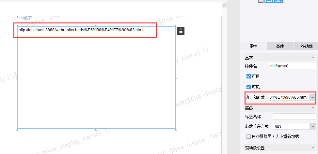Collapse the 高级 section
This screenshot has height=154, width=318.
[313, 108]
